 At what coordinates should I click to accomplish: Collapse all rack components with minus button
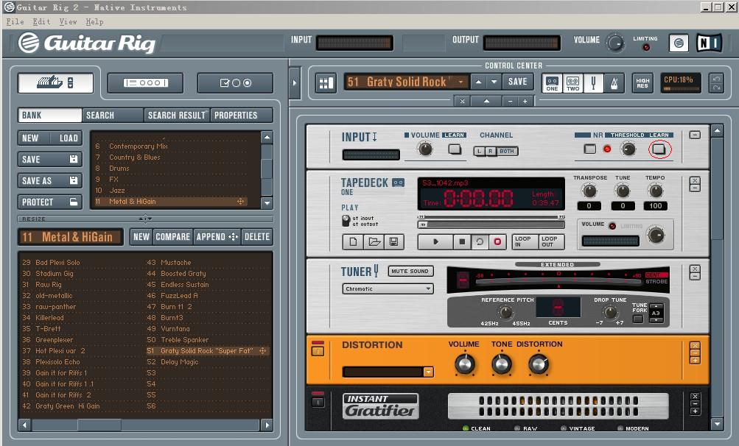click(x=510, y=101)
